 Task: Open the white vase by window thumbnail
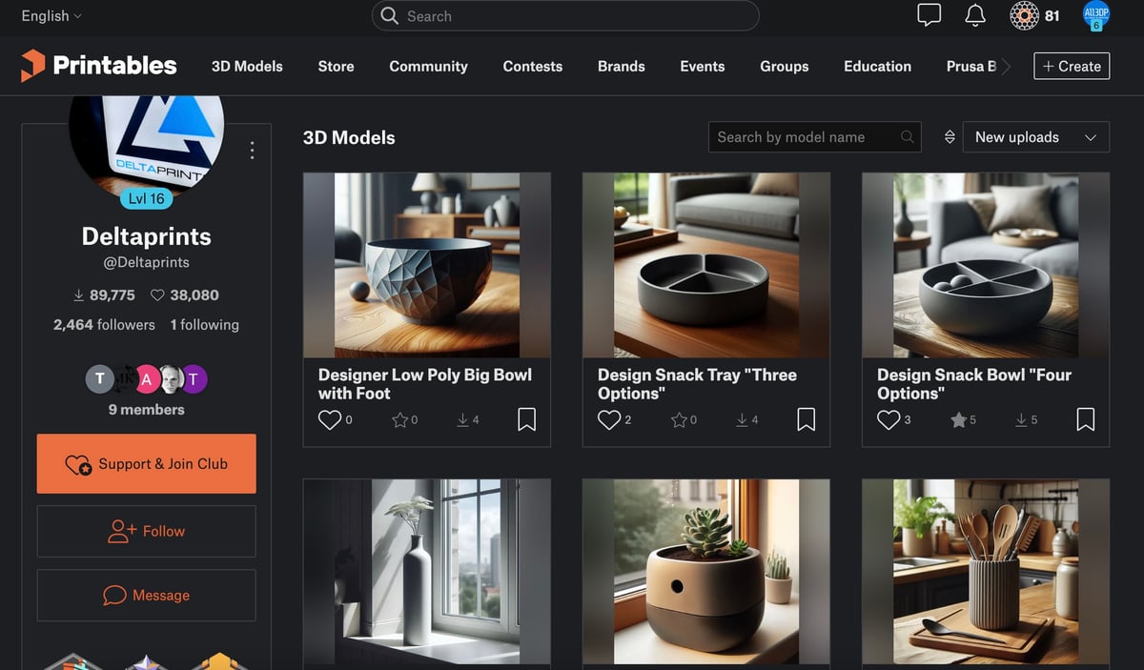coord(426,572)
